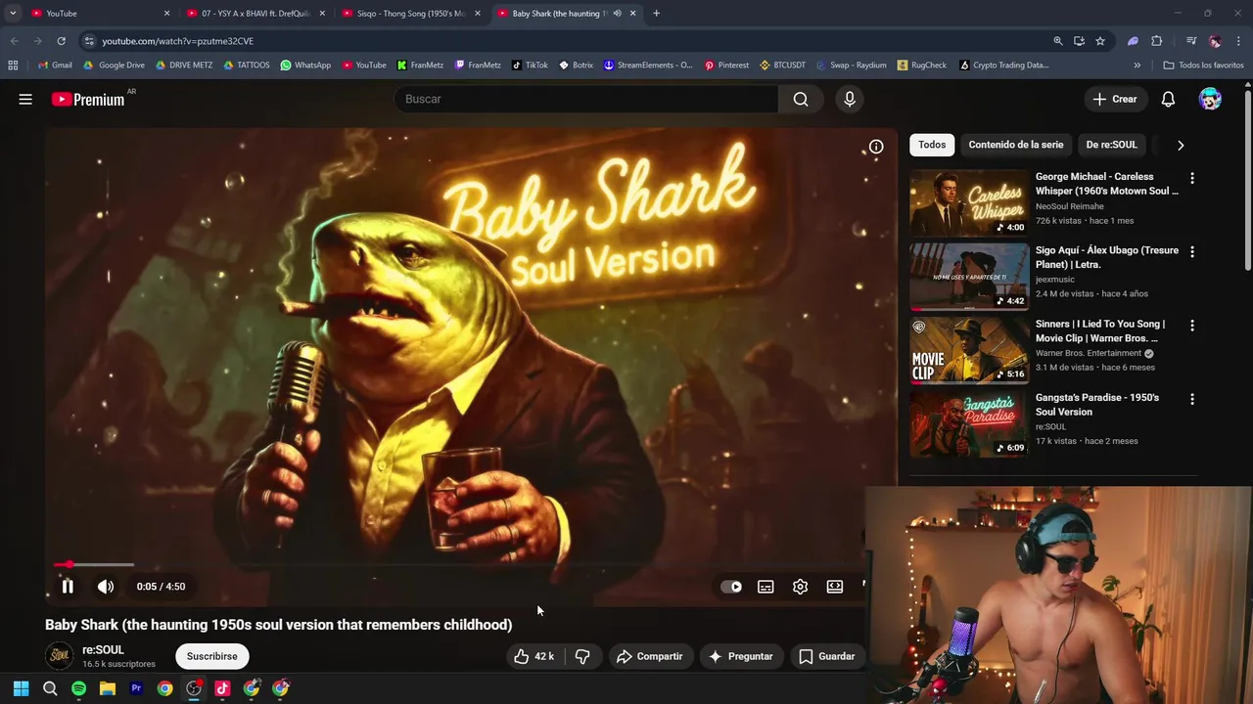This screenshot has width=1253, height=704.
Task: Open the WhatsApp bookmark
Action: click(x=305, y=66)
